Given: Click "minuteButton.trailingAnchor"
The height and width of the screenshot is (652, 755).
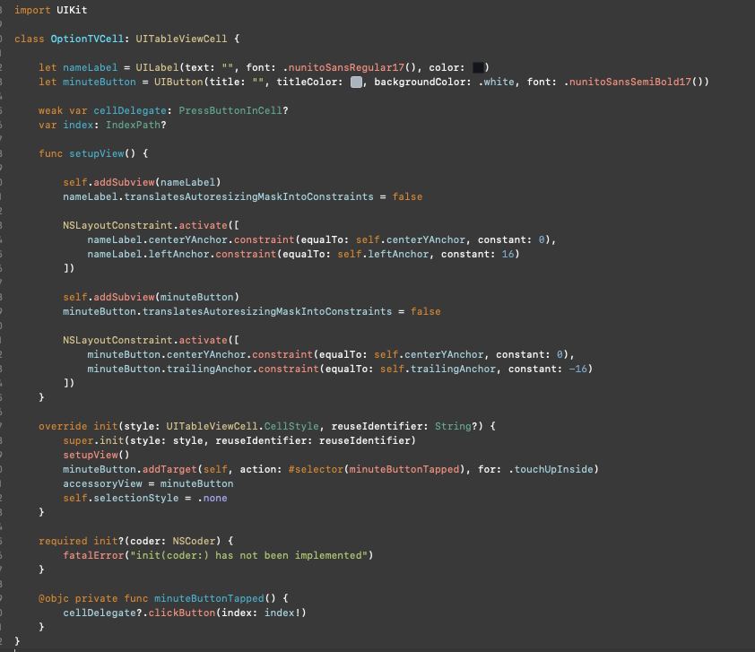Looking at the screenshot, I should pos(169,369).
